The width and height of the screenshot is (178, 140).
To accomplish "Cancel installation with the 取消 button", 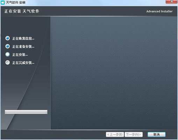I will tap(156, 134).
